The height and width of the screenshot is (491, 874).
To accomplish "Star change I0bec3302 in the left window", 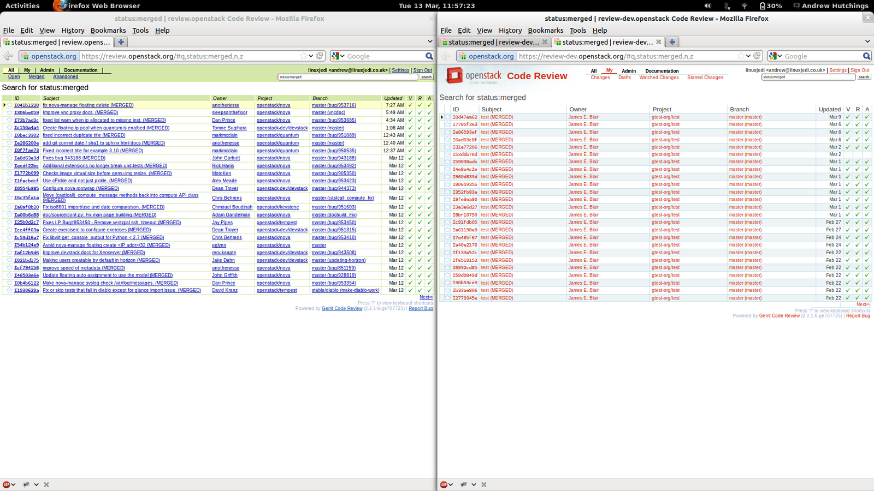I will [9, 135].
